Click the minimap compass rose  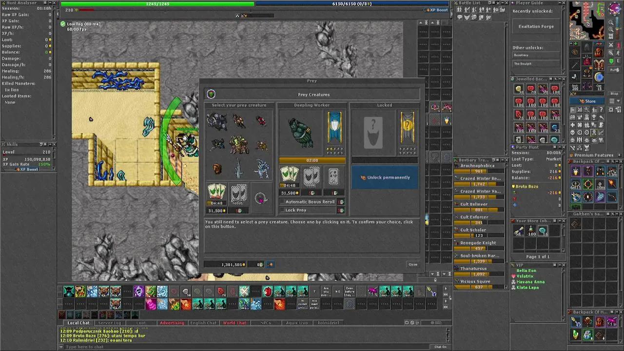[615, 10]
